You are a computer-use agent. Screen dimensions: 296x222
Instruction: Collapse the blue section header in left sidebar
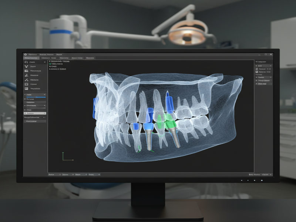click(34, 94)
